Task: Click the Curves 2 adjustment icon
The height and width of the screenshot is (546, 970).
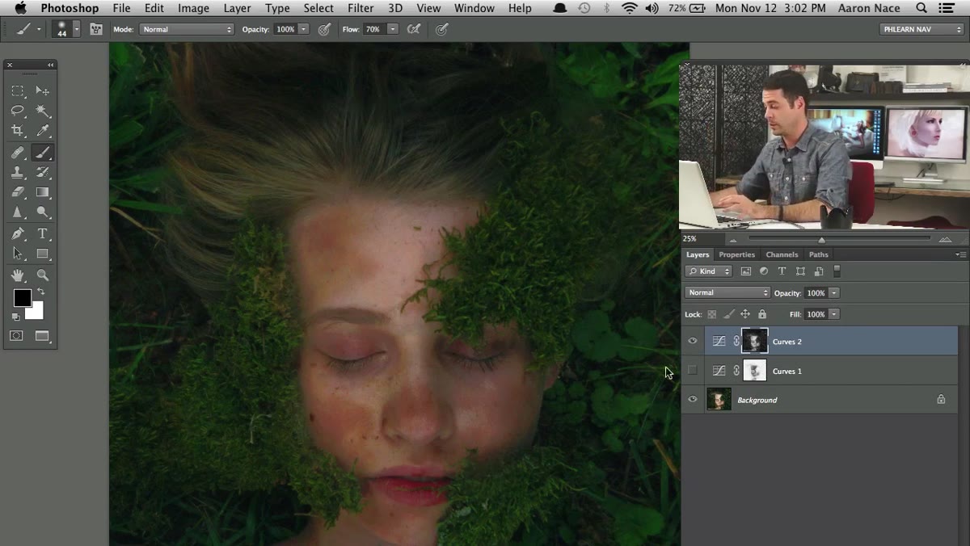Action: 719,342
